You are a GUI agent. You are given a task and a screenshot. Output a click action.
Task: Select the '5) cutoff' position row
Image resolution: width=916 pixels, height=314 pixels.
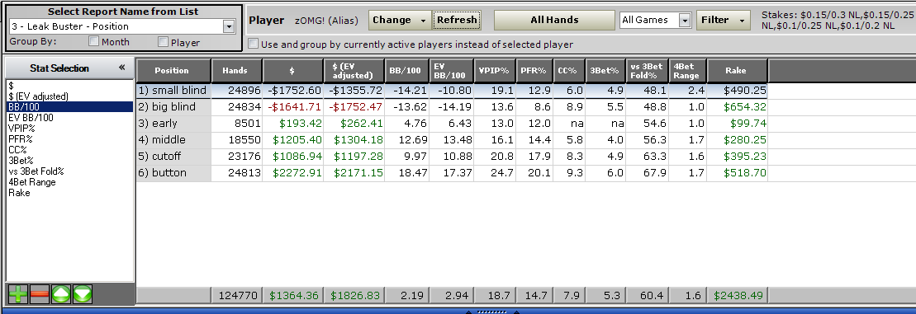pos(452,156)
